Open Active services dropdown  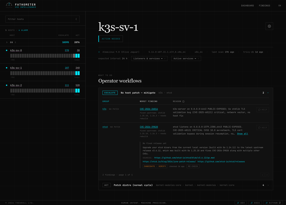(186, 59)
